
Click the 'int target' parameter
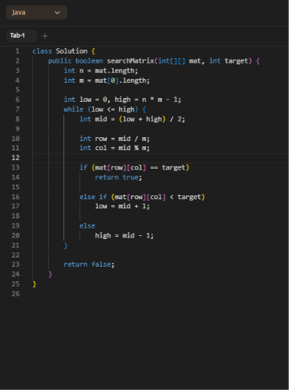tap(229, 61)
